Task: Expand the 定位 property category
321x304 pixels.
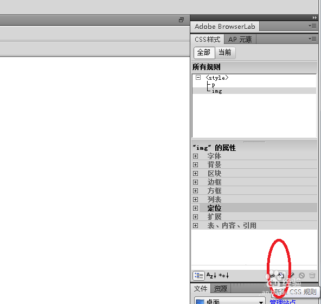Action: [x=196, y=208]
